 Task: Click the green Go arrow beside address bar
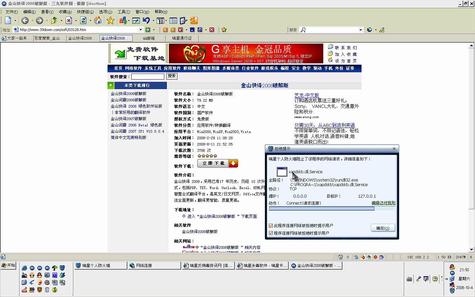(x=148, y=30)
